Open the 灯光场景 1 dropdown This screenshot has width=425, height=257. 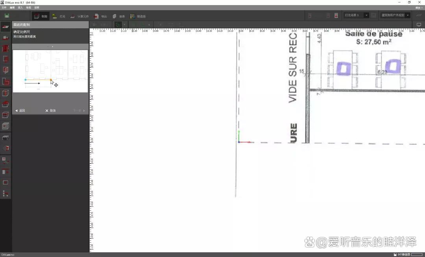[356, 15]
